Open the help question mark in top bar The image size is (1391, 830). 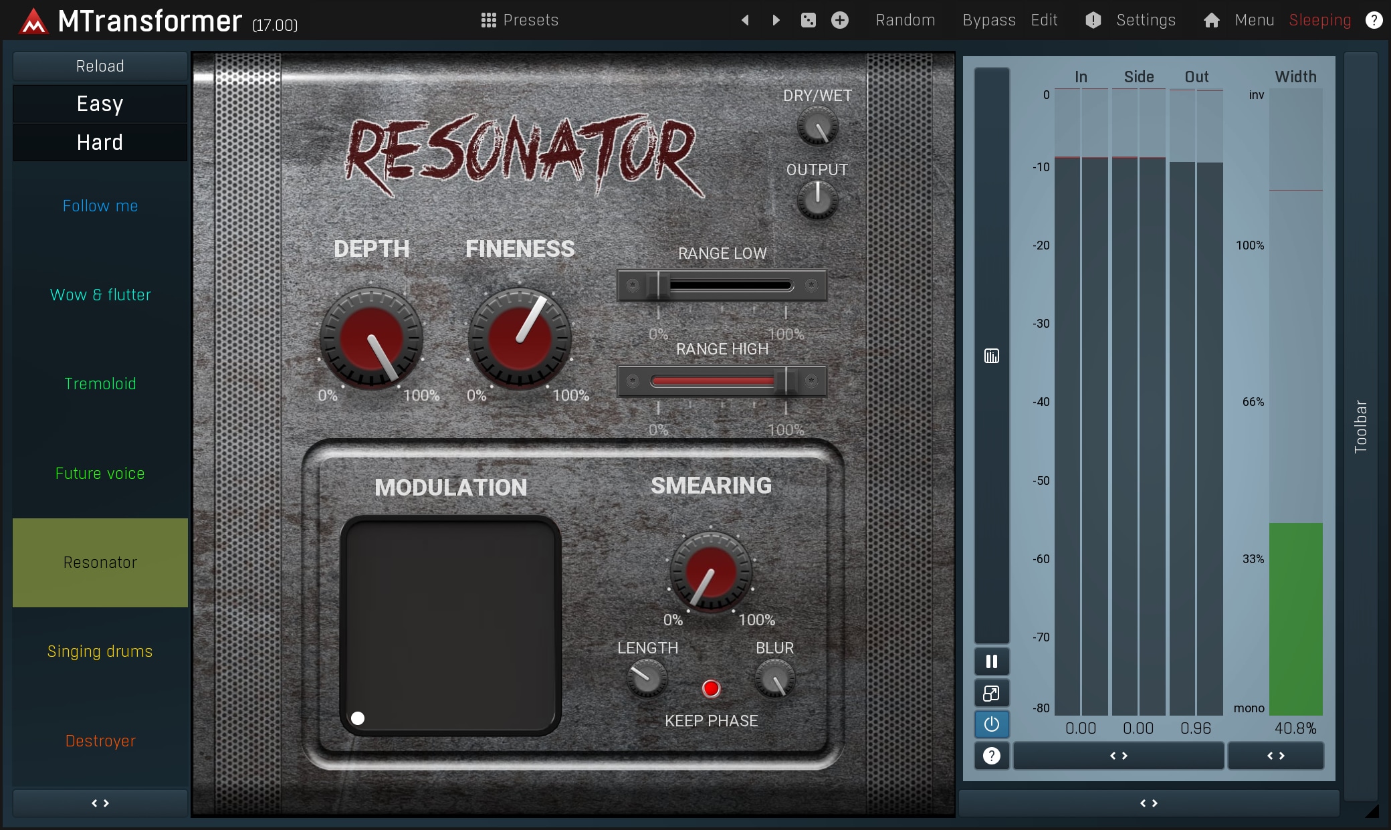[1374, 20]
